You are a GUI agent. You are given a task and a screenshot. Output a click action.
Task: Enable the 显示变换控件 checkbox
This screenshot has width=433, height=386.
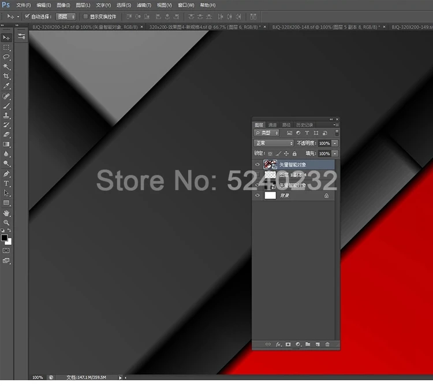(x=85, y=17)
